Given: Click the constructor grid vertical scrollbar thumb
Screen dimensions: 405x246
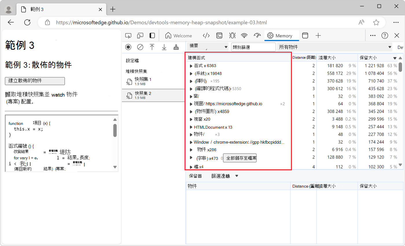Looking at the screenshot, I should (x=400, y=67).
